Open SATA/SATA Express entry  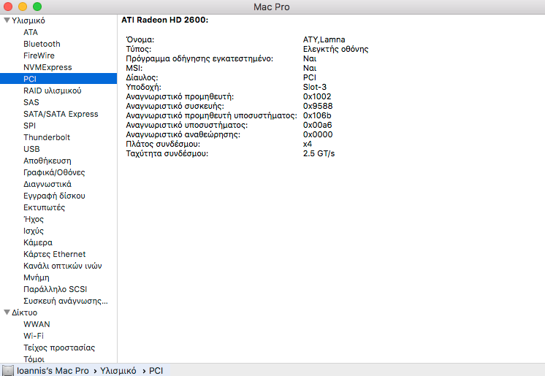61,114
